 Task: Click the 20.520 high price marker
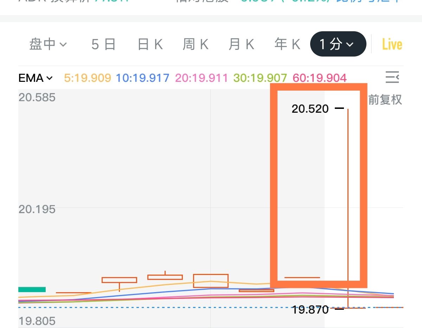(x=310, y=109)
